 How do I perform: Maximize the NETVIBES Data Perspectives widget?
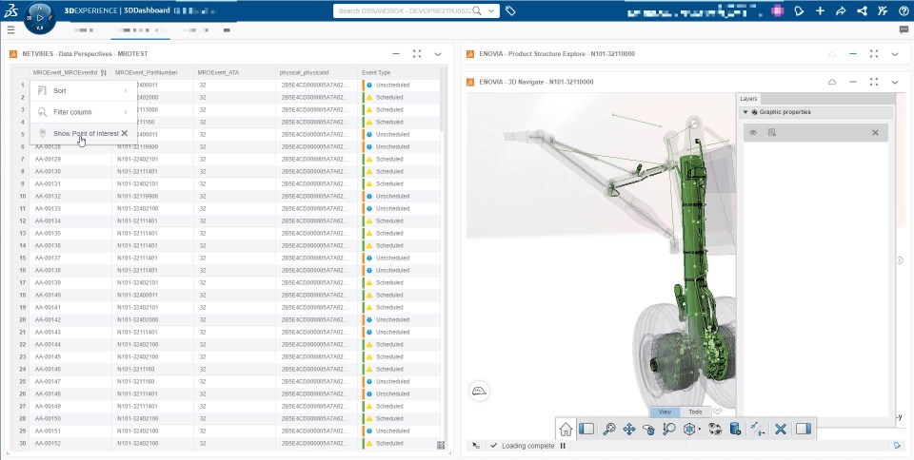(417, 54)
